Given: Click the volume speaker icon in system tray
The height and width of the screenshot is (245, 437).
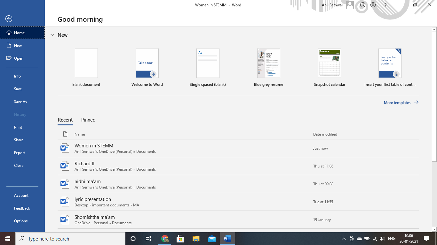Looking at the screenshot, I should click(x=382, y=239).
